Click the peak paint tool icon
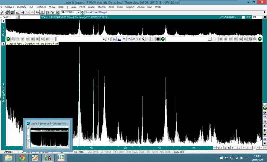The width and height of the screenshot is (267, 162). pyautogui.click(x=119, y=39)
